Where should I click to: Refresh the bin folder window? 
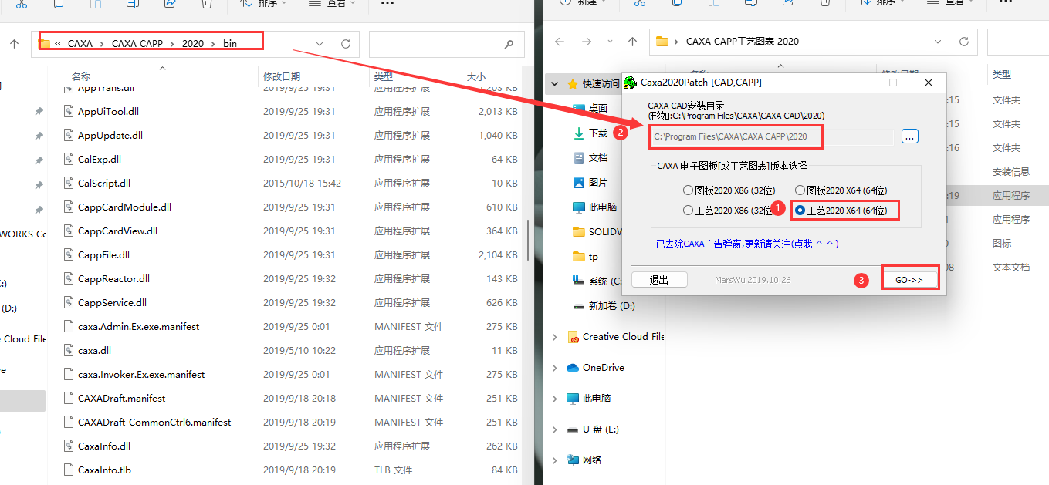pyautogui.click(x=345, y=44)
